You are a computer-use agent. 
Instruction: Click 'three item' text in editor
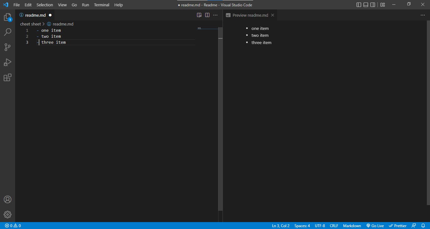tap(54, 42)
